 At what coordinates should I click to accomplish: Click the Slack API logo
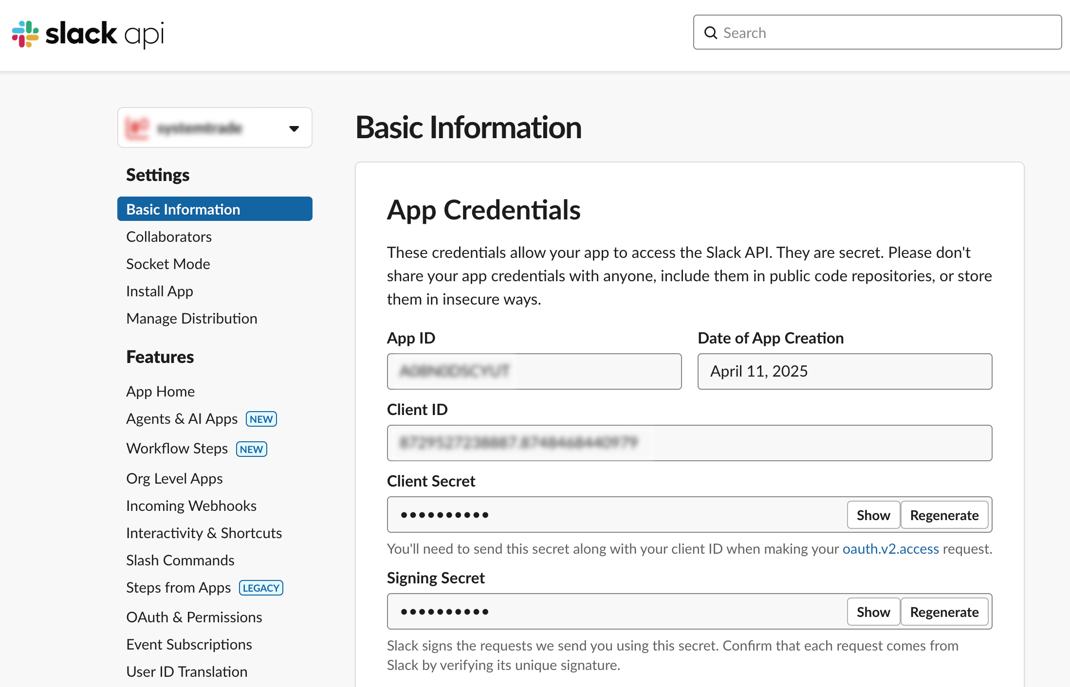88,34
